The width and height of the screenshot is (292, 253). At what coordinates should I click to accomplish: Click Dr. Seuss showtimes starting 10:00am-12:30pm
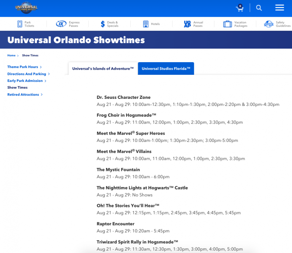(188, 105)
